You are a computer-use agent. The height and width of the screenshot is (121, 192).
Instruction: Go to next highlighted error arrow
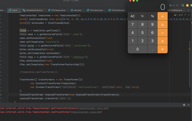tap(189, 15)
